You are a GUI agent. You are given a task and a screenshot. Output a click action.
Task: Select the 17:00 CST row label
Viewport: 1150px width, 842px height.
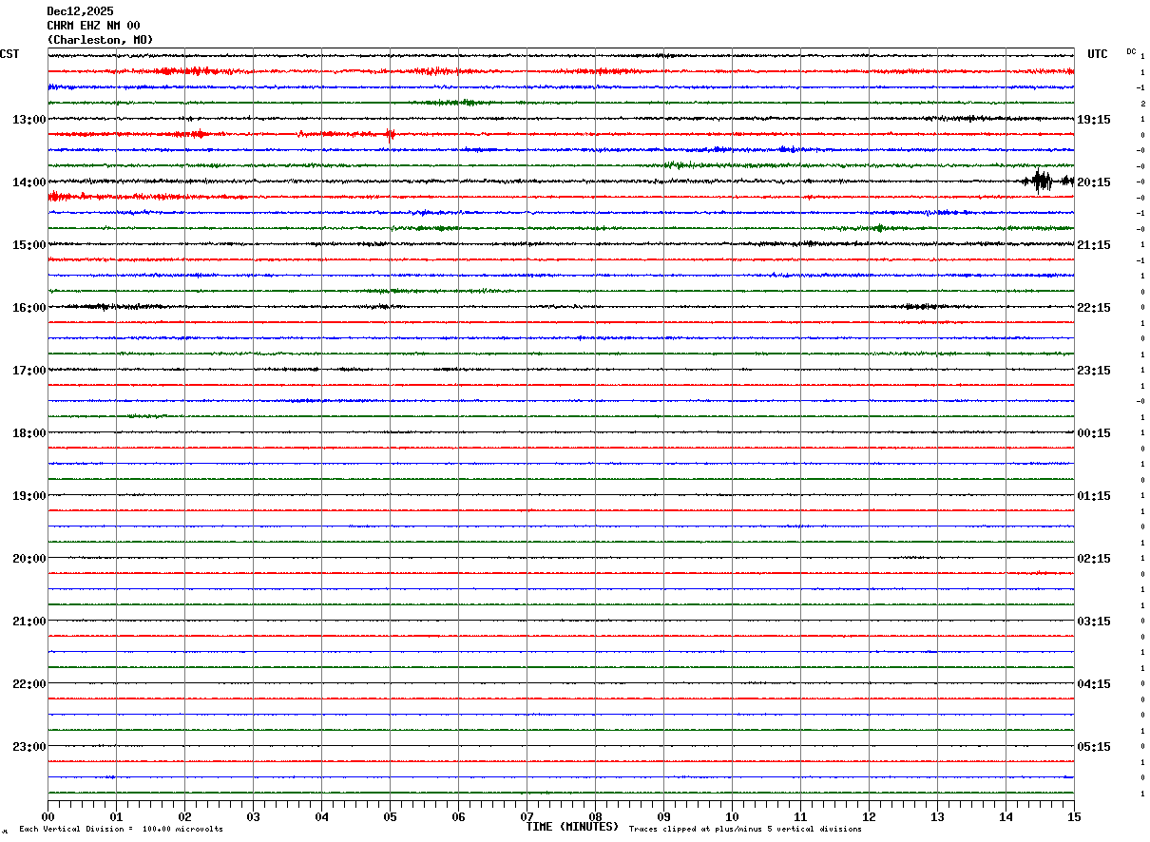point(29,370)
